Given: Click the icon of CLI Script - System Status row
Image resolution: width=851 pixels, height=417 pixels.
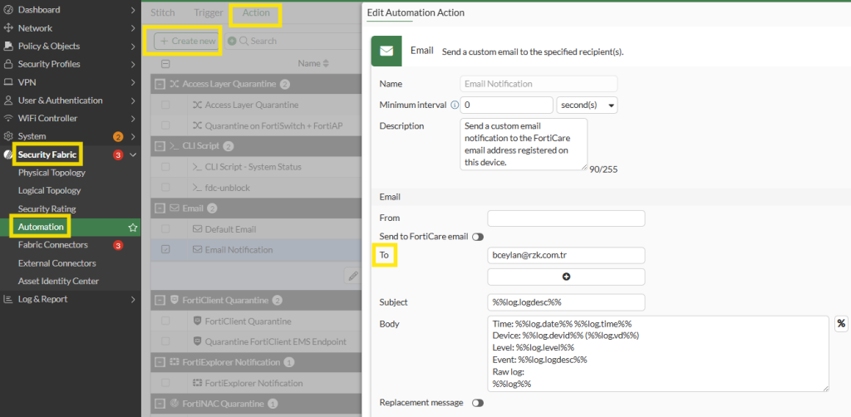Looking at the screenshot, I should (x=198, y=167).
